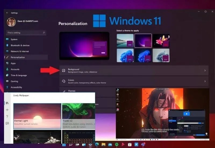Viewport: 215px width, 148px height.
Task: Open Colors accent and transparency settings
Action: point(134,81)
